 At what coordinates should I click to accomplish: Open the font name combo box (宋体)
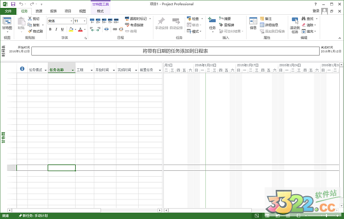[60, 21]
